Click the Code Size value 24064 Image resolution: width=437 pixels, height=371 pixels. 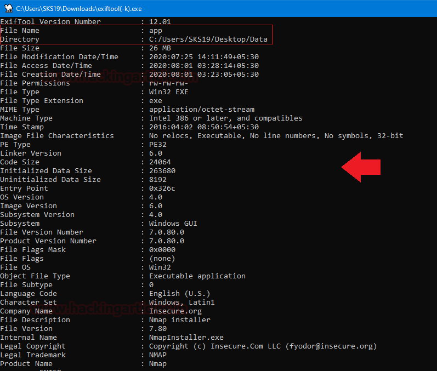click(x=160, y=162)
